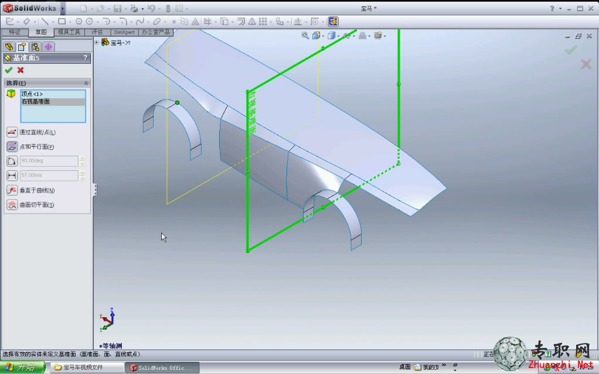This screenshot has width=599, height=374.
Task: Expand the SolidWorks menu flyout arrow
Action: pyautogui.click(x=62, y=8)
